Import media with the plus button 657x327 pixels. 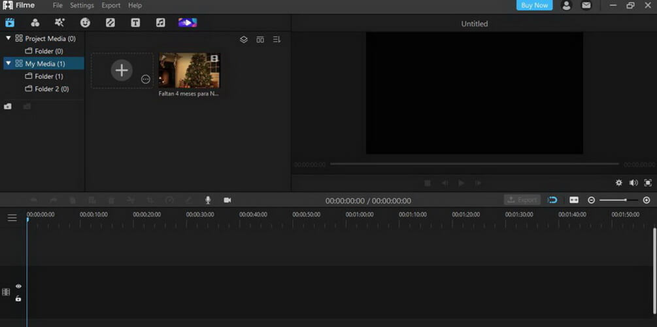[122, 70]
